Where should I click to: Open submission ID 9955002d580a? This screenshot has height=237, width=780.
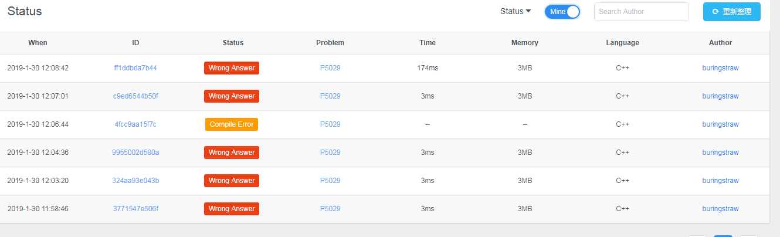click(x=135, y=153)
